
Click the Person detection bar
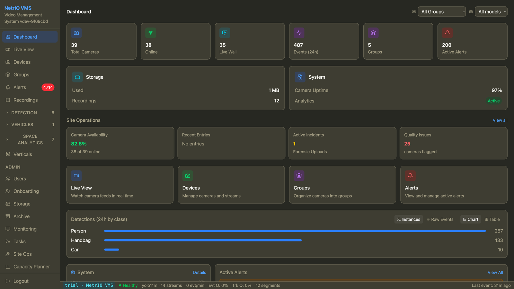pyautogui.click(x=295, y=231)
